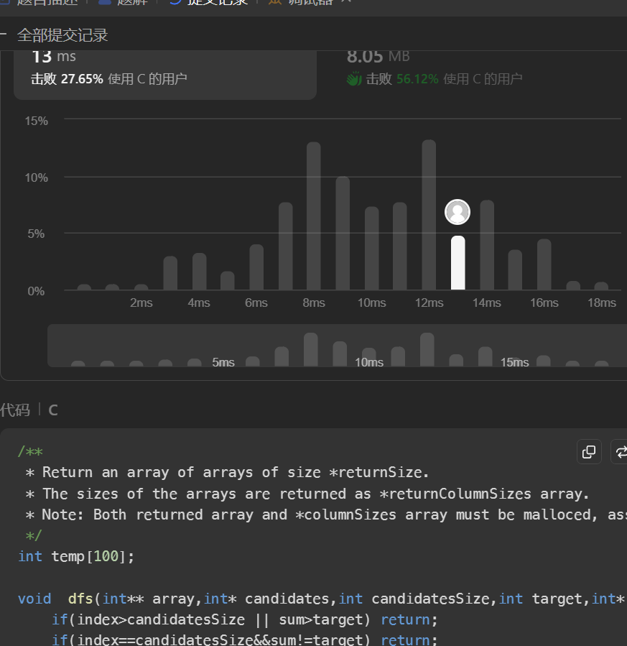
Task: Click the mini overview chart range strip
Action: 338,346
